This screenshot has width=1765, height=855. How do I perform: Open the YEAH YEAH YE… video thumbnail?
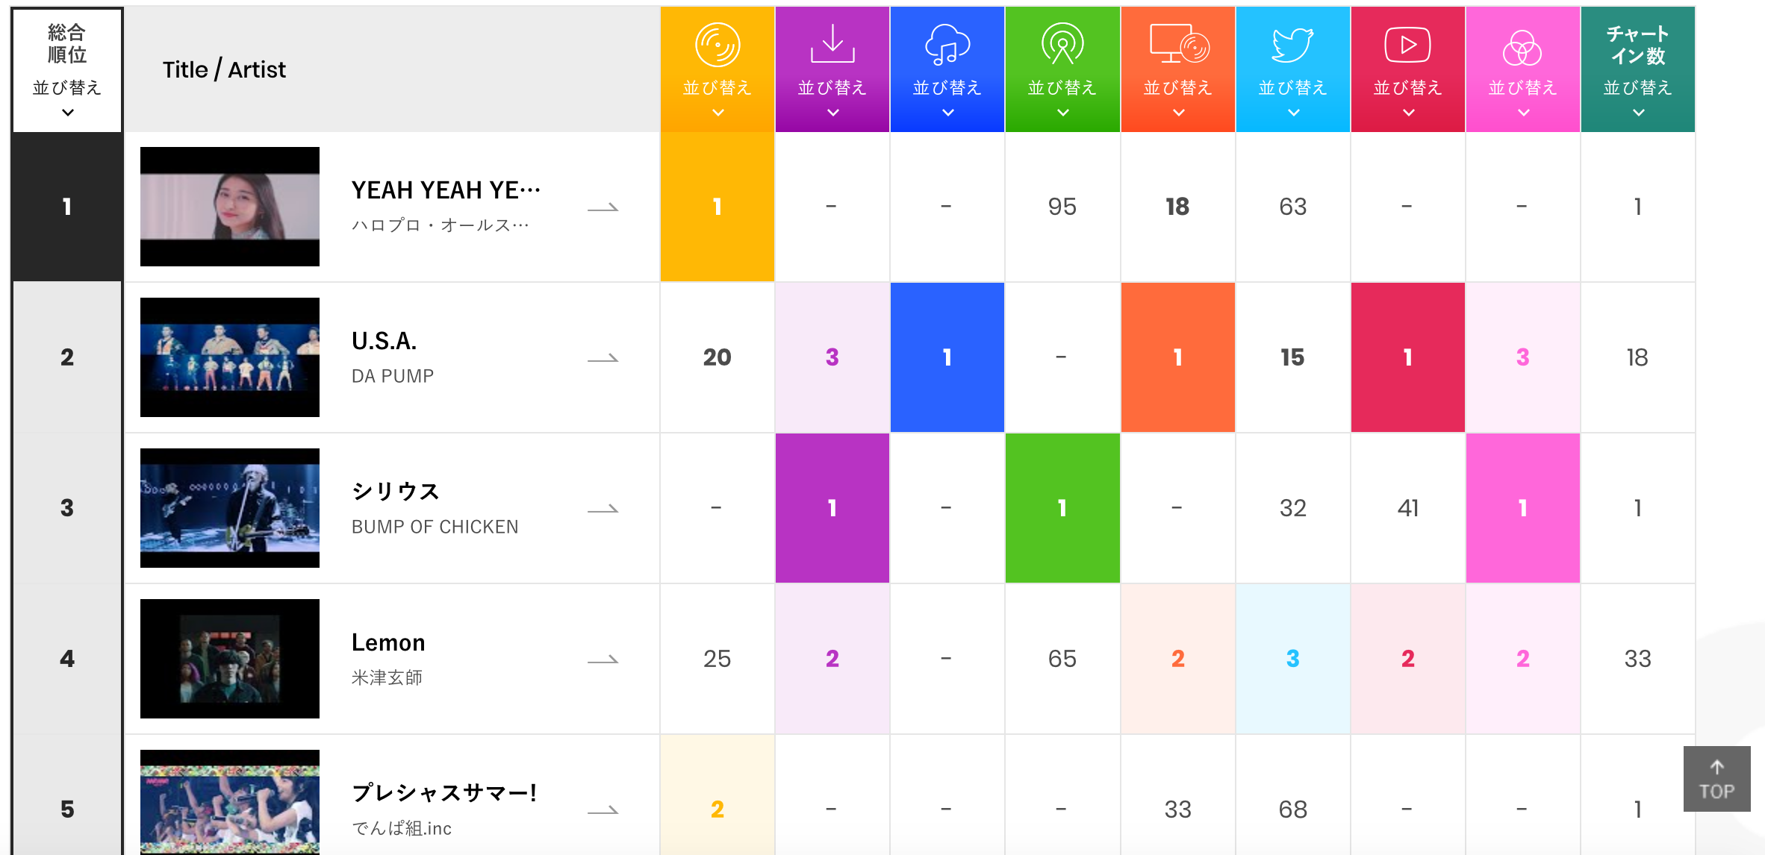230,207
